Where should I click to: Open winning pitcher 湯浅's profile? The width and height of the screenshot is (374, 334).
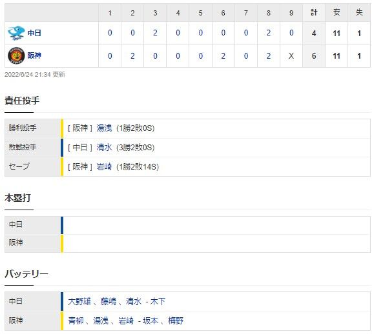(104, 128)
